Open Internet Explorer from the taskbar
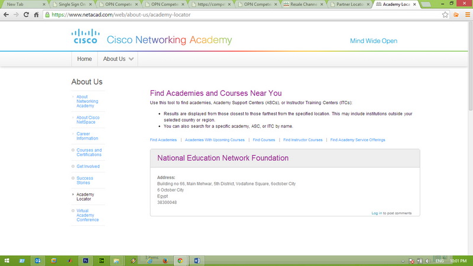 [150, 261]
